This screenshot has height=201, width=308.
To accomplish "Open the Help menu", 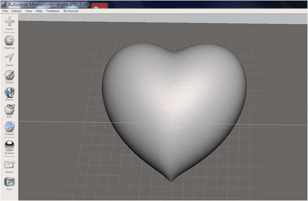I will pos(39,11).
